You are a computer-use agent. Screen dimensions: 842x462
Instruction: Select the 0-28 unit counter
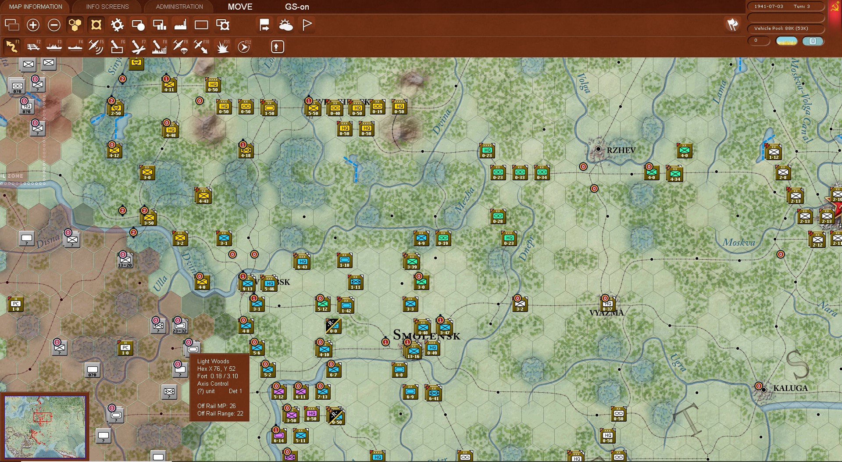(498, 217)
